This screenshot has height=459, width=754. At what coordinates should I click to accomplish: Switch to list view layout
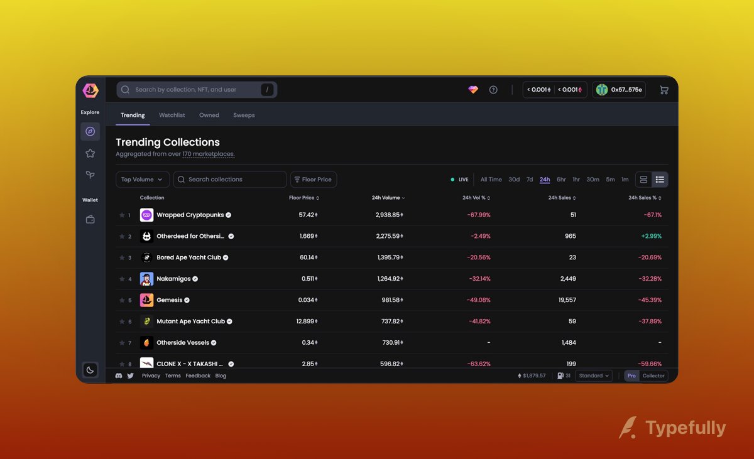tap(660, 180)
